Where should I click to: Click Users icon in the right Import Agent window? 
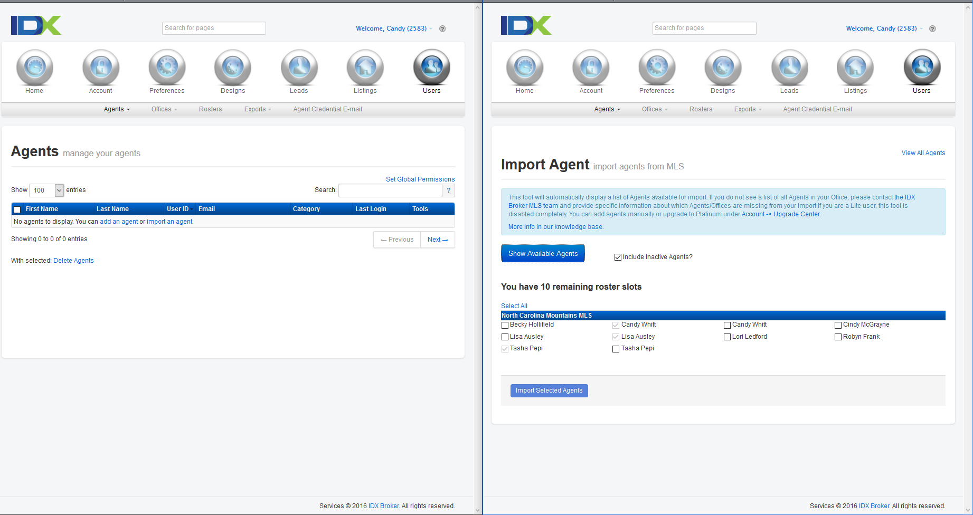[x=922, y=67]
